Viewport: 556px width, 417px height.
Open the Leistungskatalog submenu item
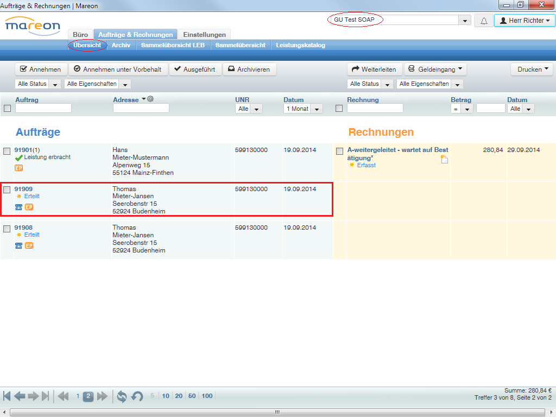[300, 45]
